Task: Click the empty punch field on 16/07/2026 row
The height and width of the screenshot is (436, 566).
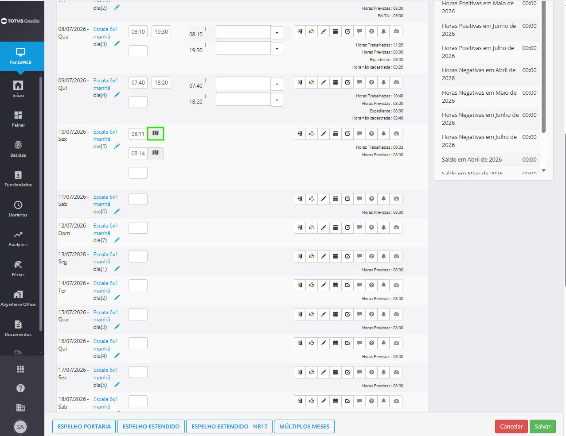Action: click(138, 343)
